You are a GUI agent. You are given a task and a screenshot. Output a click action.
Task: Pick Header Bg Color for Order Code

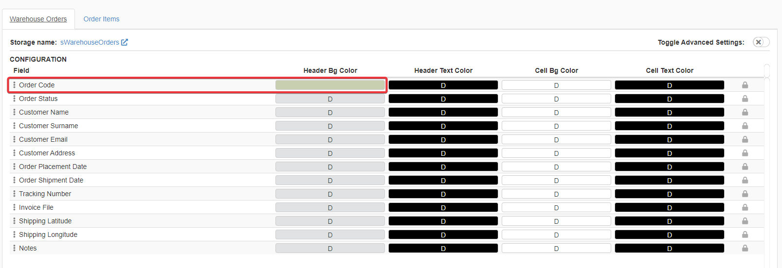330,85
